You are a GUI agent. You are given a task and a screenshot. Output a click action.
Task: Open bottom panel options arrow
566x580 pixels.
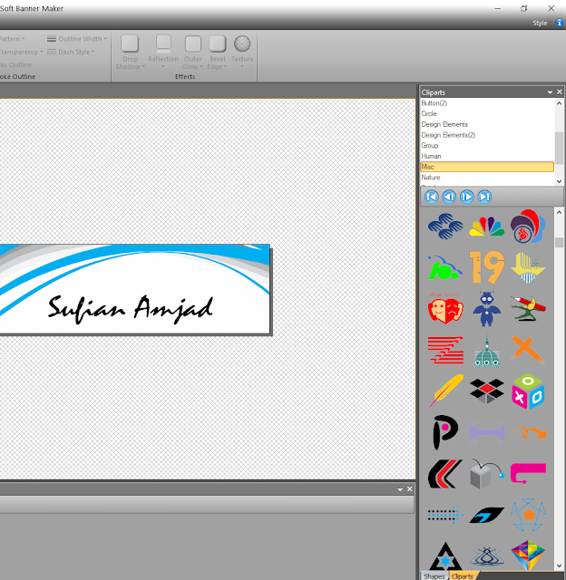point(400,489)
